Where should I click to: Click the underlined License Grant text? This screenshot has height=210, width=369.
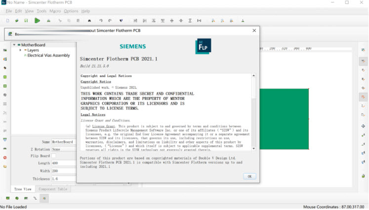click(104, 126)
